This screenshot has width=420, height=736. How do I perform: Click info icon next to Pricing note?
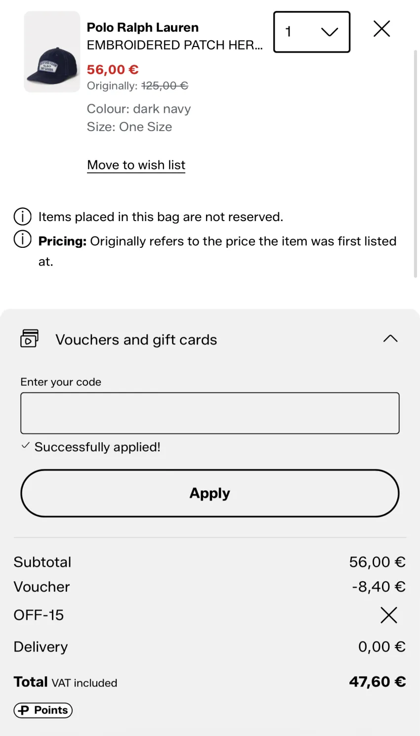point(22,239)
